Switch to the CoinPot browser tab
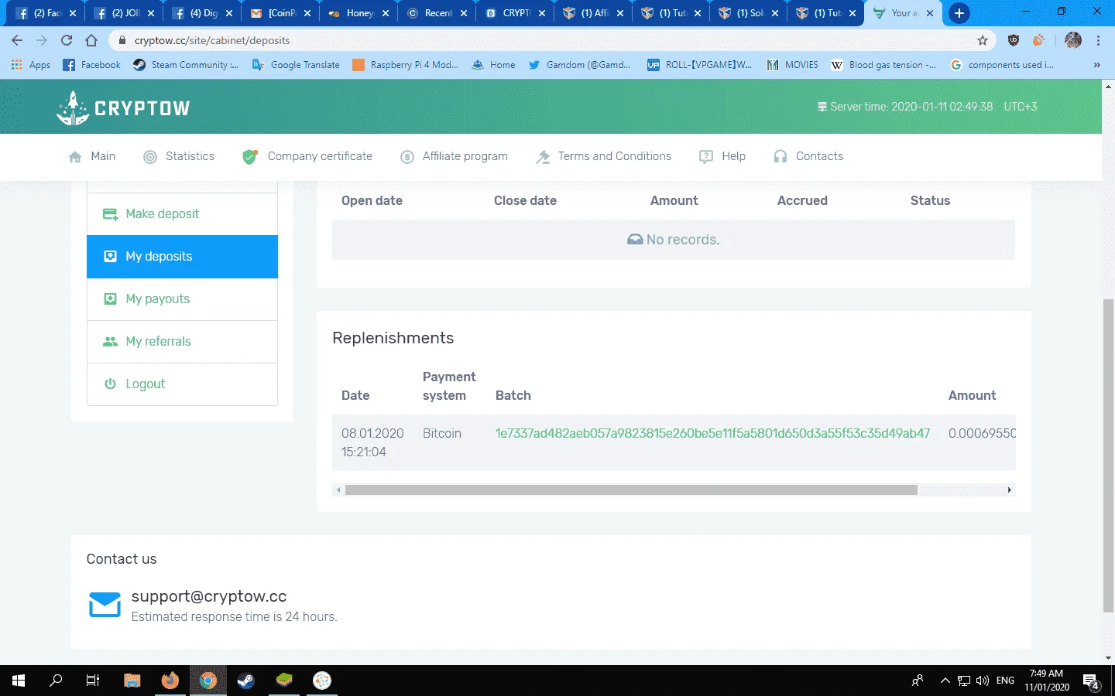The image size is (1115, 696). (281, 13)
